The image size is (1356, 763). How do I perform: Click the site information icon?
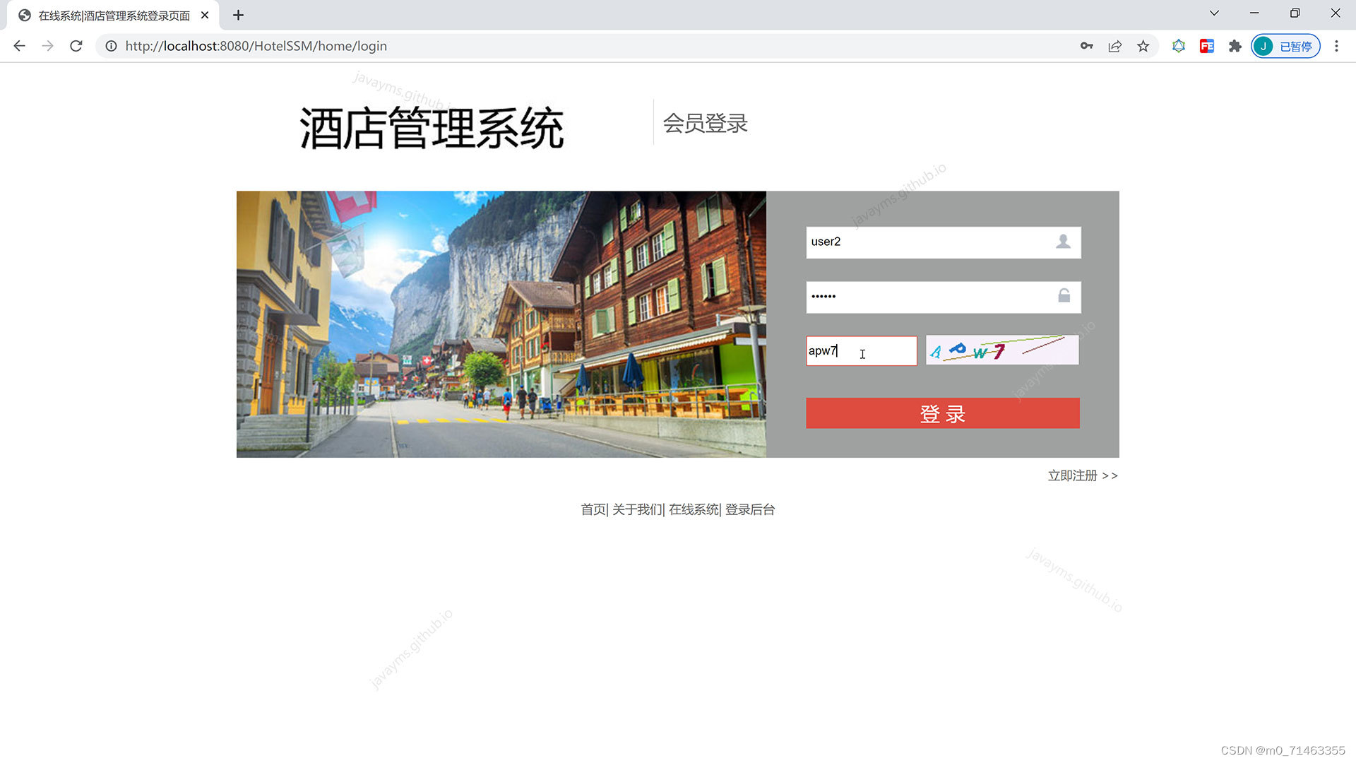(111, 46)
